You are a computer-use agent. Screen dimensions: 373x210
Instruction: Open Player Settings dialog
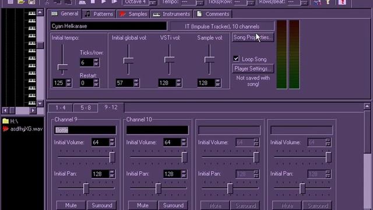[x=253, y=69]
